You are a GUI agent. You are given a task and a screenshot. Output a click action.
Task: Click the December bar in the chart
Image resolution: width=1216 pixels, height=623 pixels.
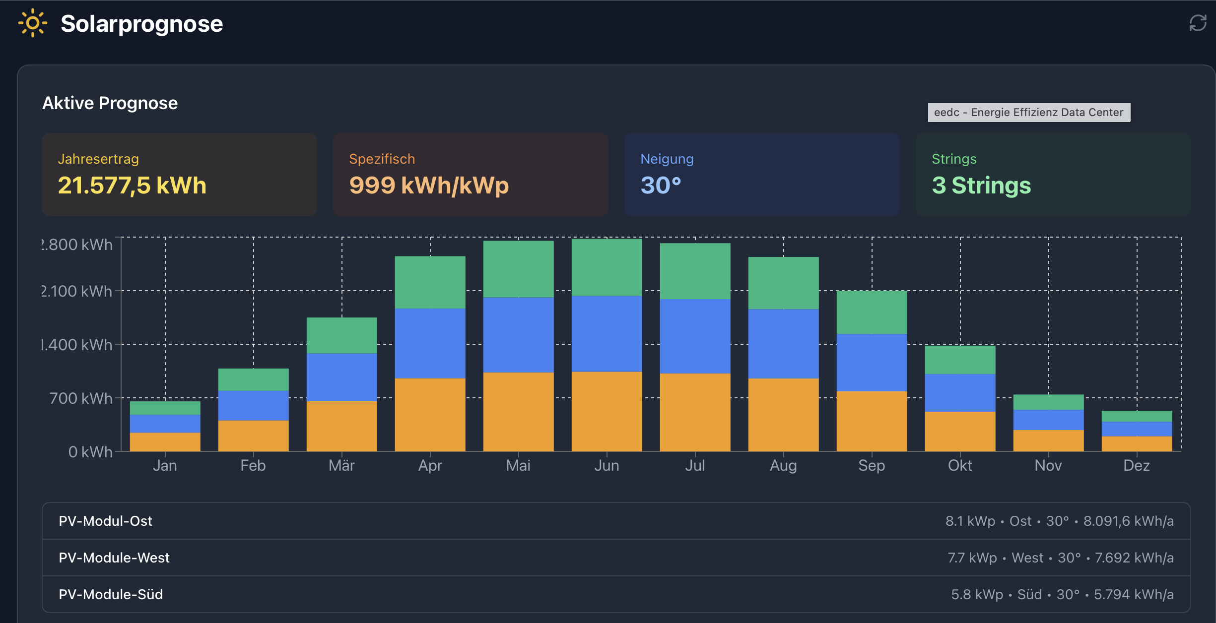click(1137, 432)
